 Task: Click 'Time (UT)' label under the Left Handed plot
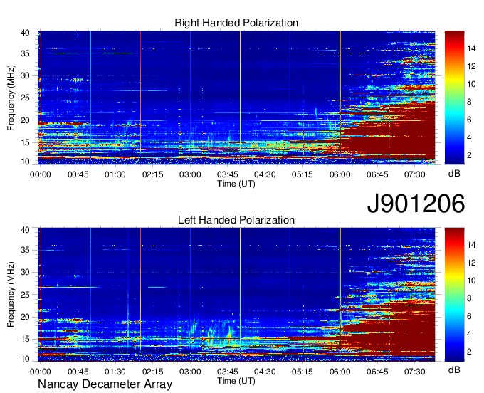click(236, 381)
